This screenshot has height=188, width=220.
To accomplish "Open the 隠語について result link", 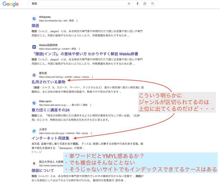I will 43,171.
